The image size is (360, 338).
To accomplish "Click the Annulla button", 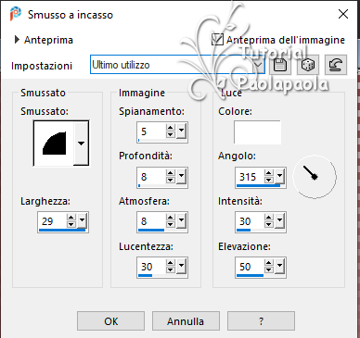I will (x=186, y=321).
